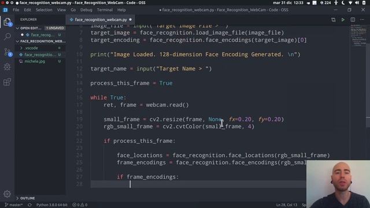Open the Help menu

121,10
